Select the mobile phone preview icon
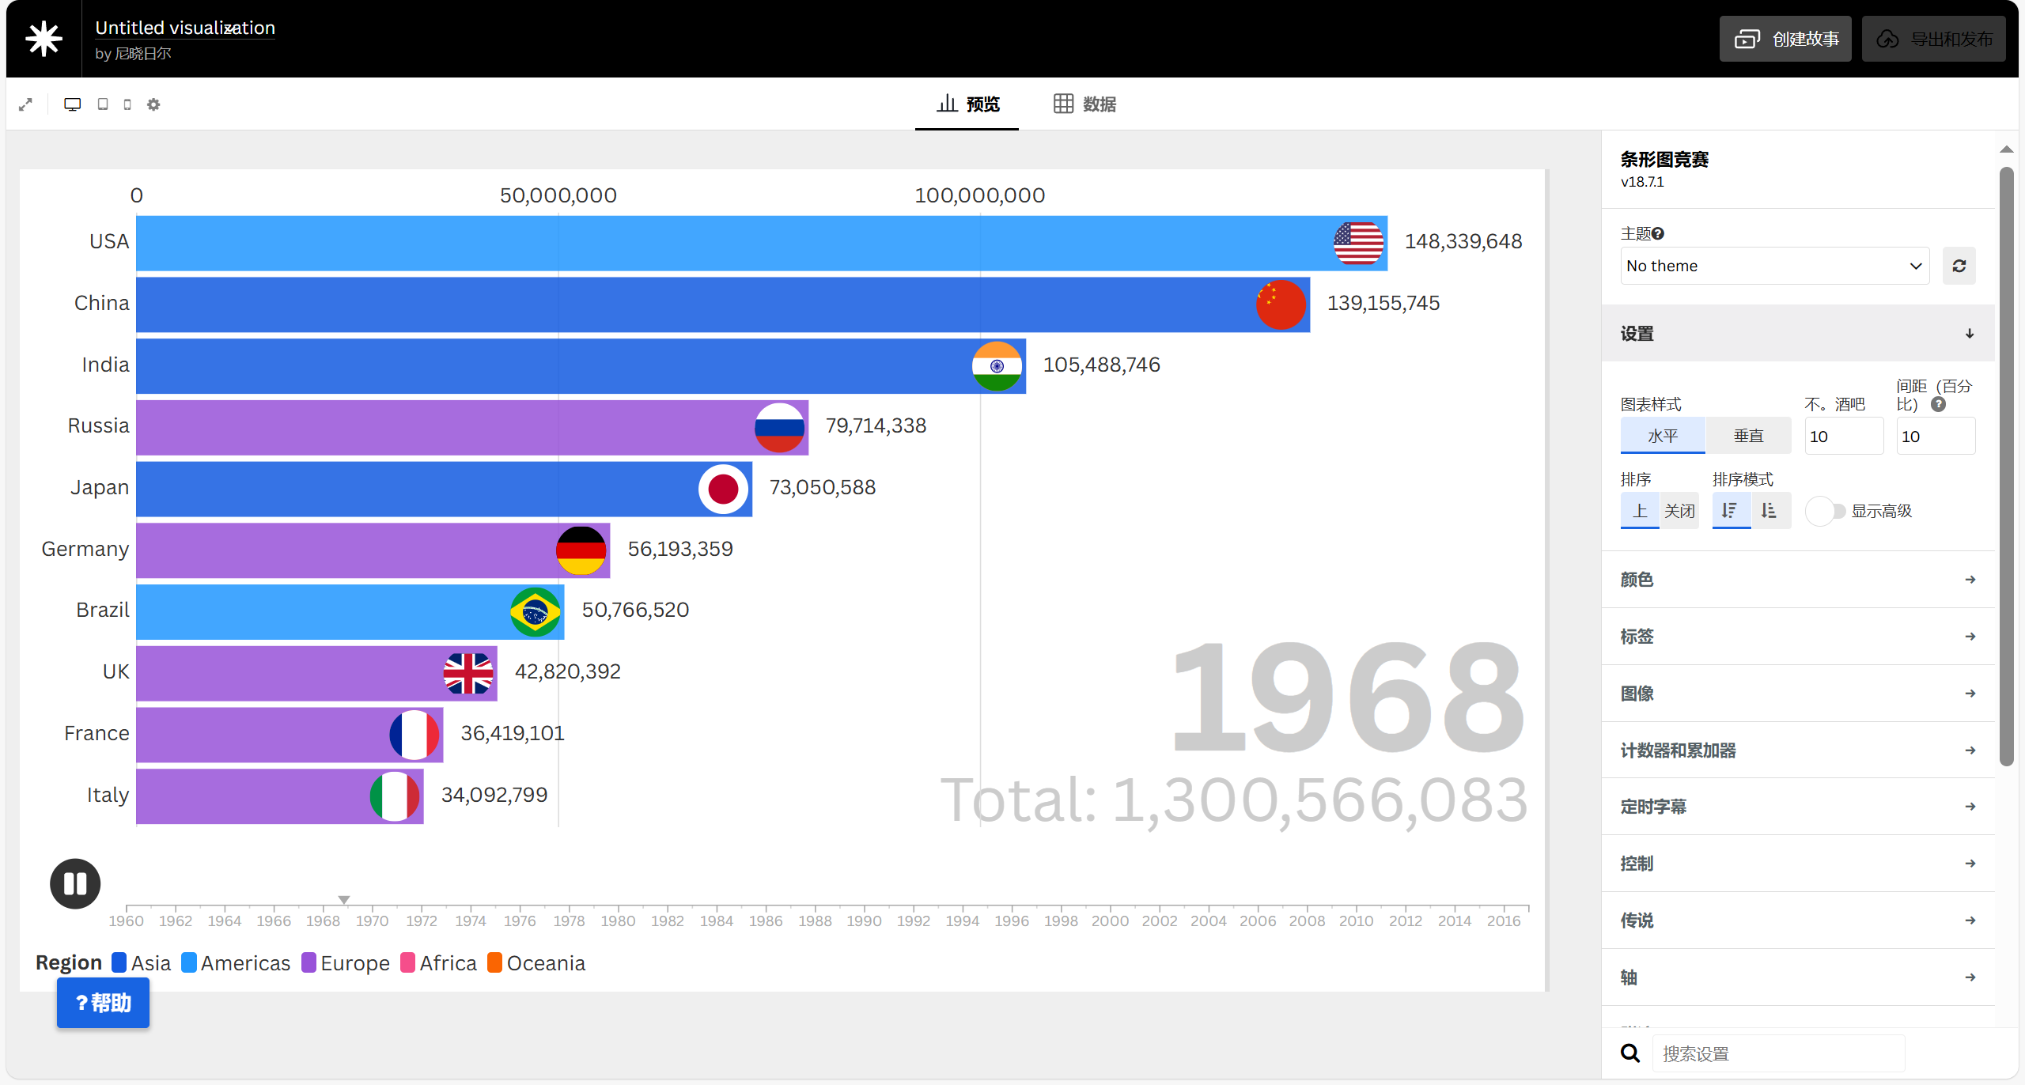 127,104
